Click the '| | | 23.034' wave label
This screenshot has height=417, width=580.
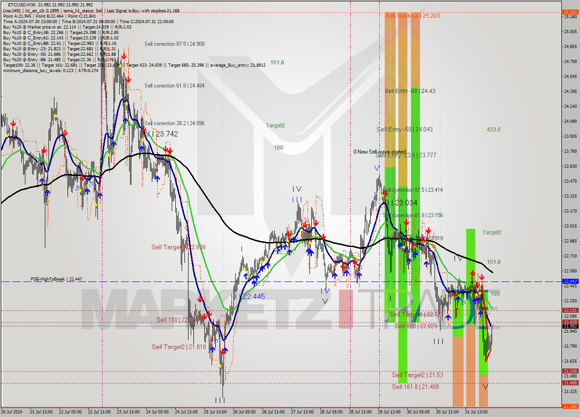401,203
